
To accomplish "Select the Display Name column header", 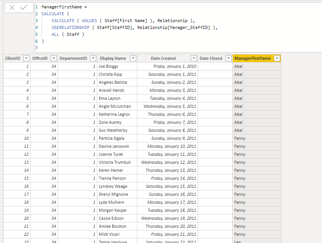I will pos(113,58).
